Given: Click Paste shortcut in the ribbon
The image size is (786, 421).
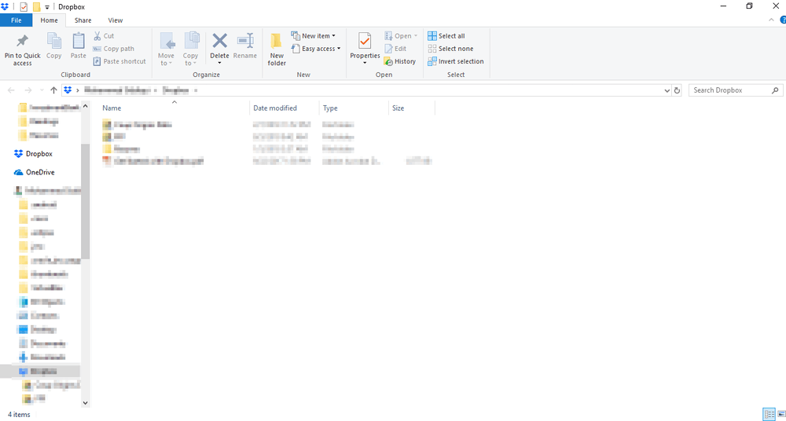Looking at the screenshot, I should pos(119,61).
